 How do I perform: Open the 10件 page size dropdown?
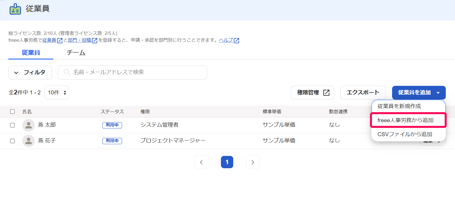click(57, 93)
